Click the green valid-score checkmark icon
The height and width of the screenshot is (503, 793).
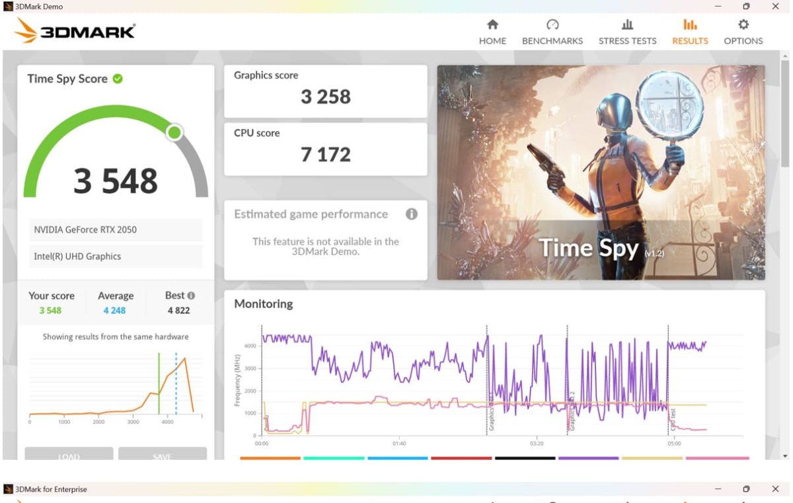[x=118, y=79]
